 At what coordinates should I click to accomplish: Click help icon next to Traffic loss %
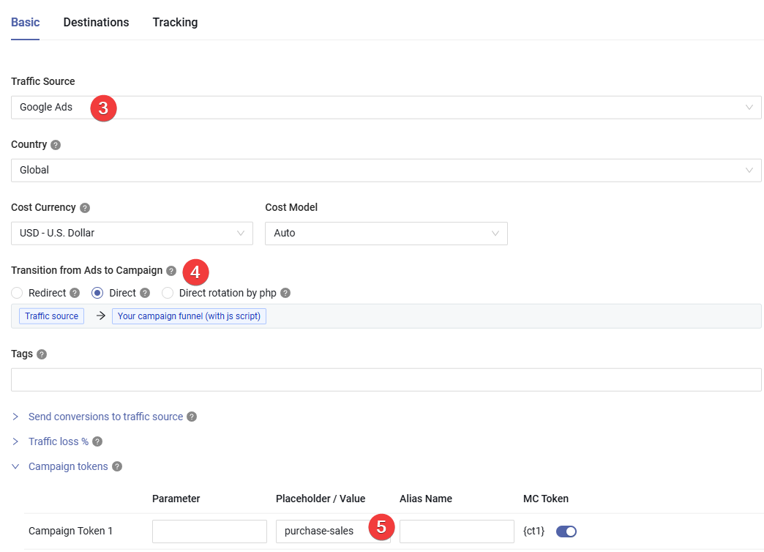[x=97, y=441]
